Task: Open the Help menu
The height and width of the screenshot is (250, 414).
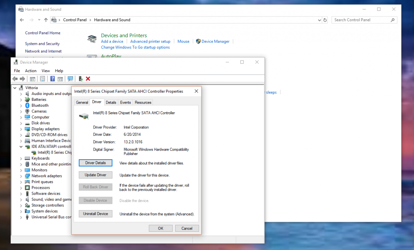Action: (59, 71)
